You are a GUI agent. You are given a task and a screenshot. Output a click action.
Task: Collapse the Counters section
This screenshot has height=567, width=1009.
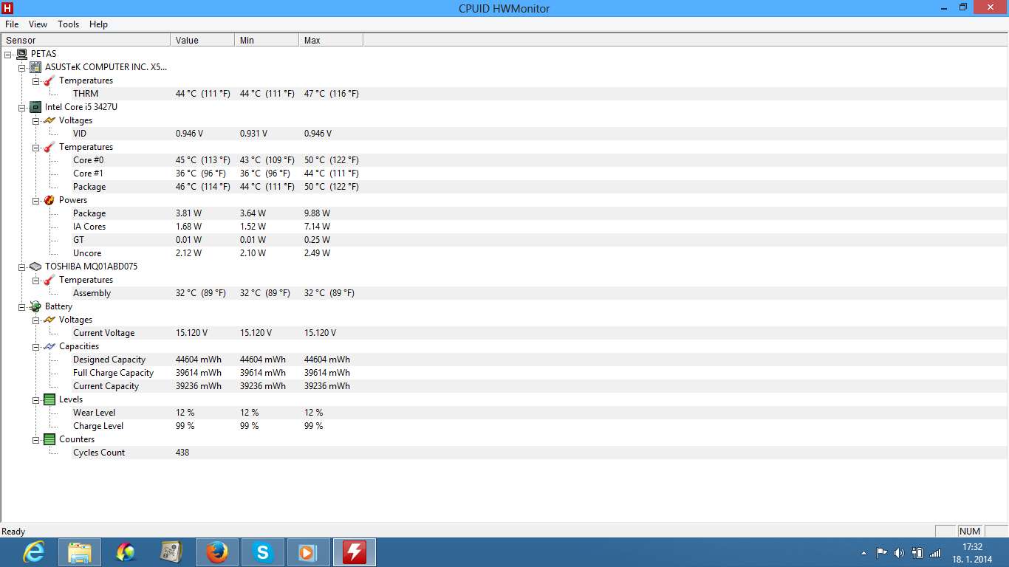pos(35,439)
